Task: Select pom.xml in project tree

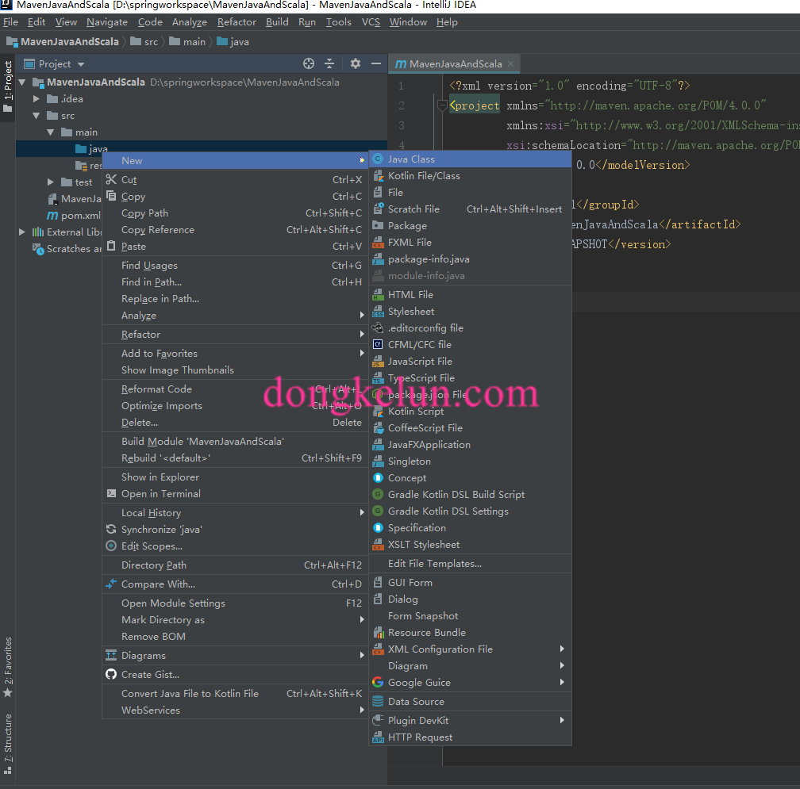Action: 74,216
